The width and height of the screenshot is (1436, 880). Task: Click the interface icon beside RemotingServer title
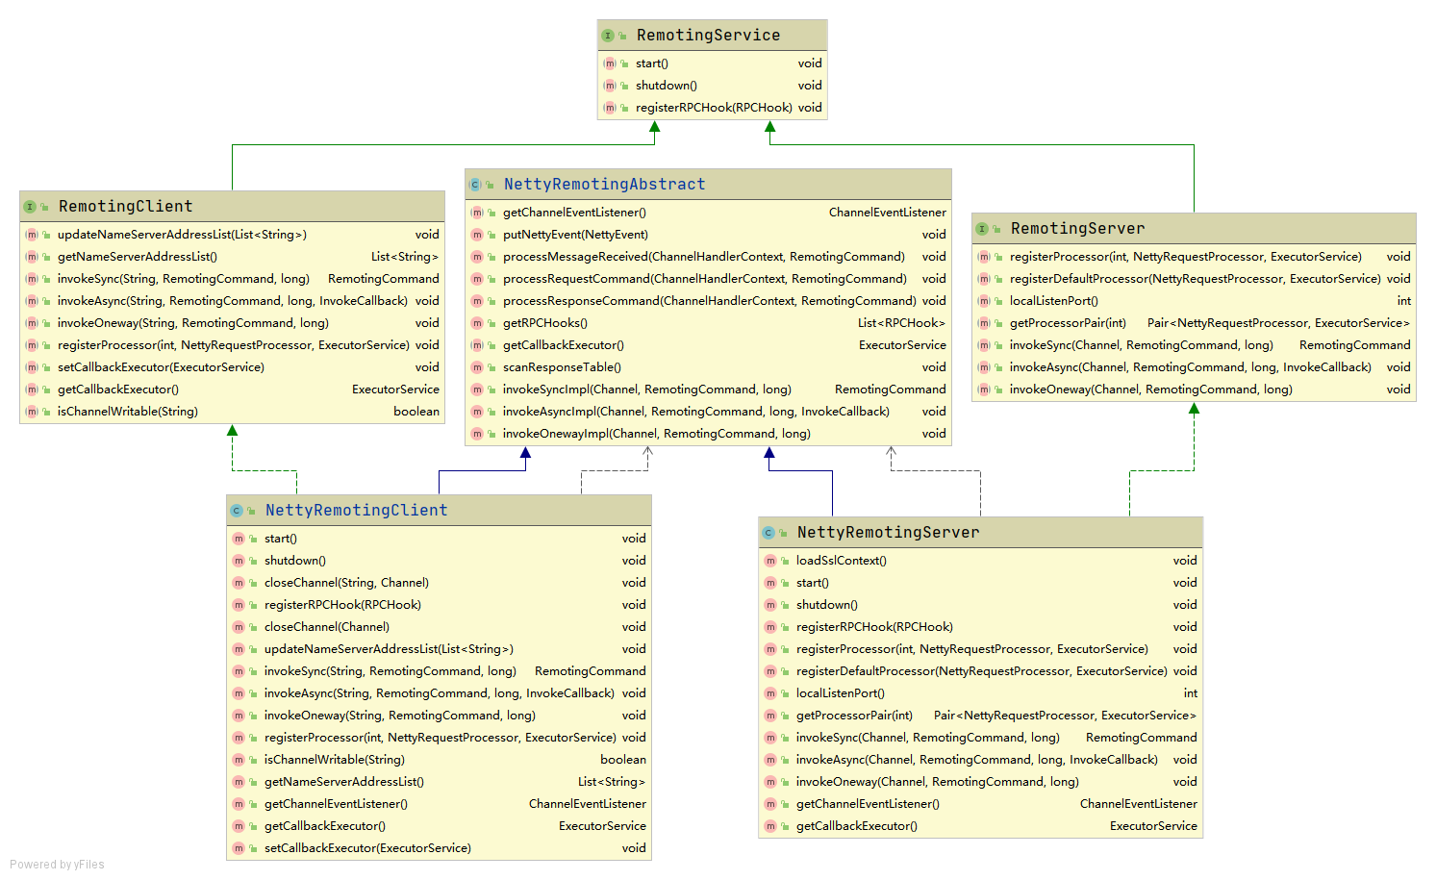pyautogui.click(x=982, y=229)
